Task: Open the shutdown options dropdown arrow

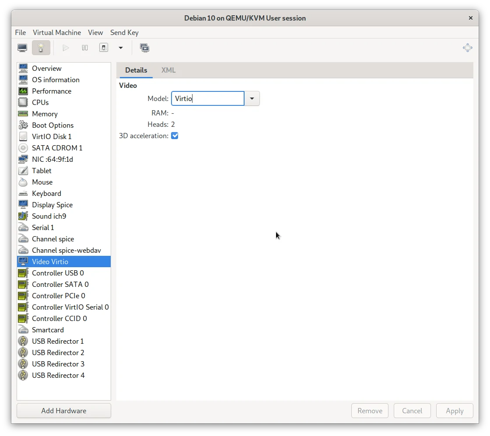Action: click(121, 48)
